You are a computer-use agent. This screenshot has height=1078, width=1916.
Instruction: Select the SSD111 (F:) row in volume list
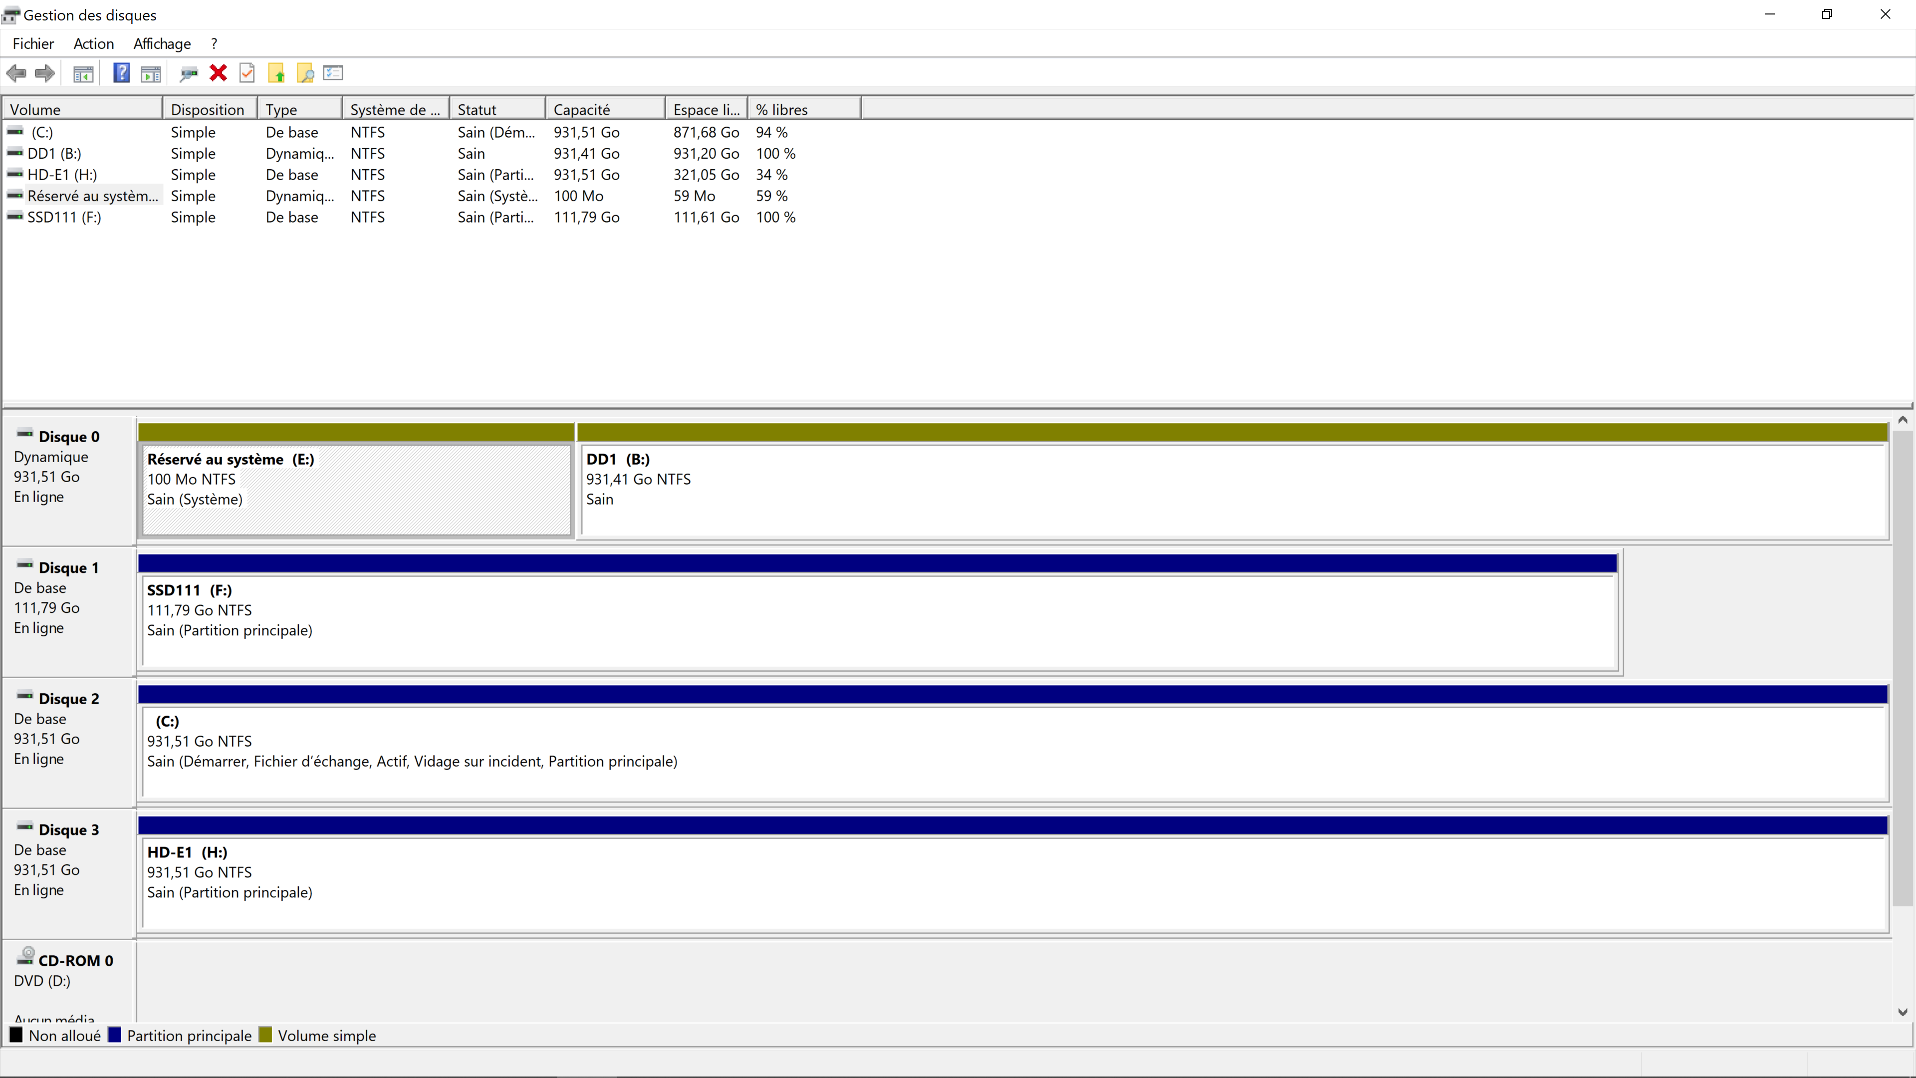point(64,217)
